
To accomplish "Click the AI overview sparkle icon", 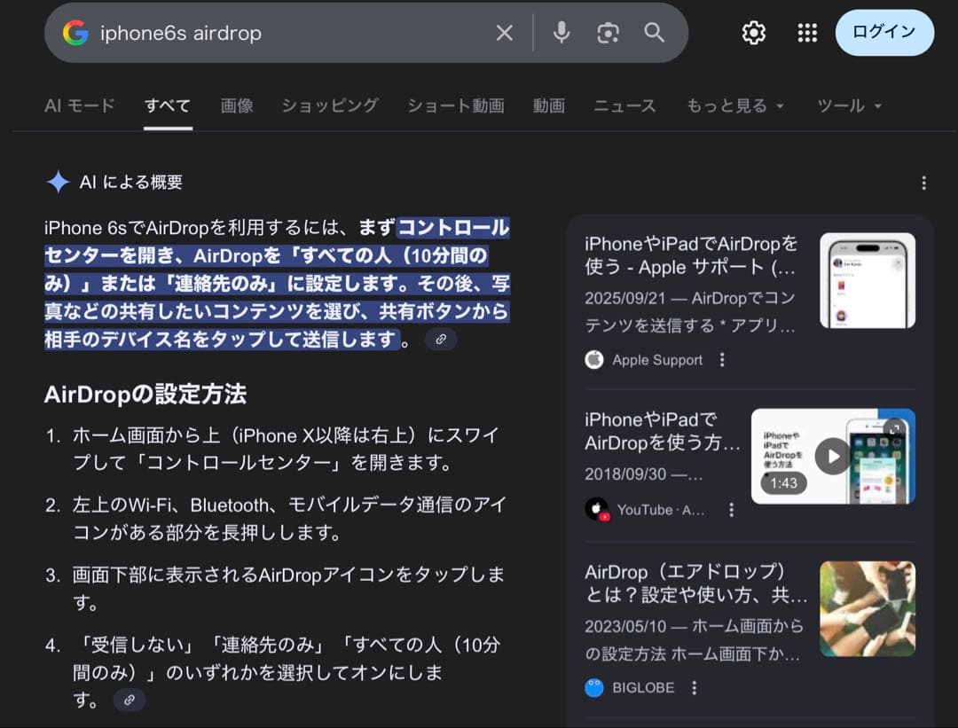I will point(58,182).
